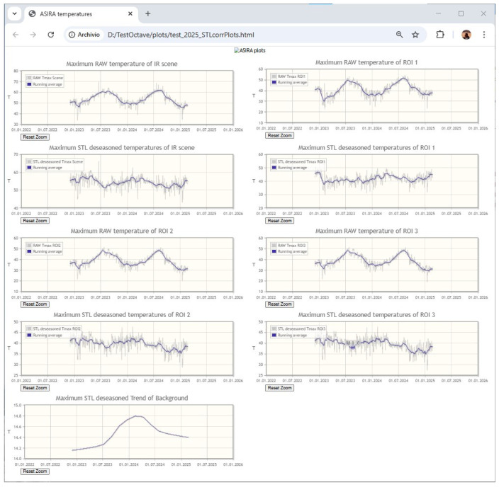499x487 pixels.
Task: Click Running average swatch in ROI 2 RAW legend
Action: pos(29,251)
